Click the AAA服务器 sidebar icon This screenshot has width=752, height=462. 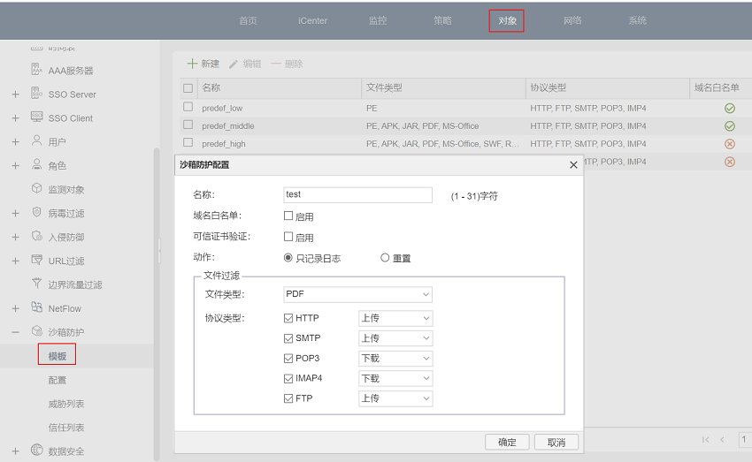pyautogui.click(x=36, y=70)
